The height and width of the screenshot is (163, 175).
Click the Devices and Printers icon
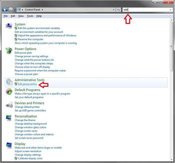[9, 105]
